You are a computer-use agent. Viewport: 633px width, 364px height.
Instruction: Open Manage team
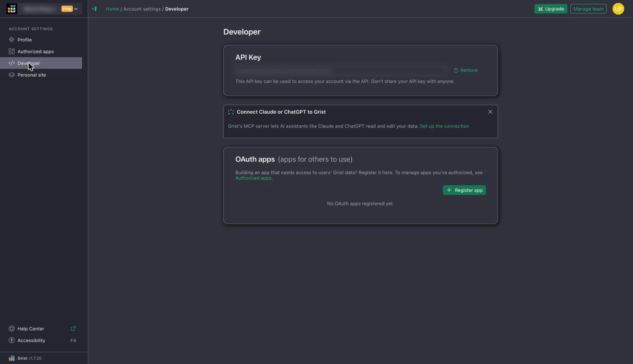coord(588,9)
